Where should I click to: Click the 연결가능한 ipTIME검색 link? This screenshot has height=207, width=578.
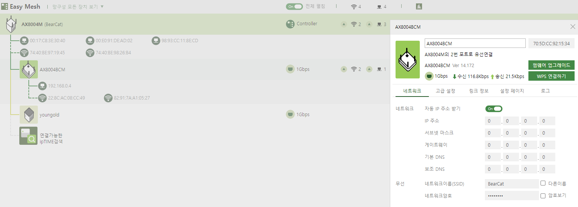click(51, 138)
